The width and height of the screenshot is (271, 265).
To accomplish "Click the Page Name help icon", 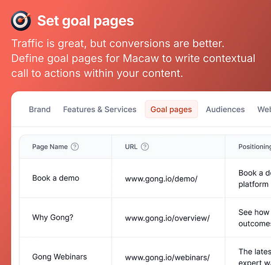I will click(75, 147).
